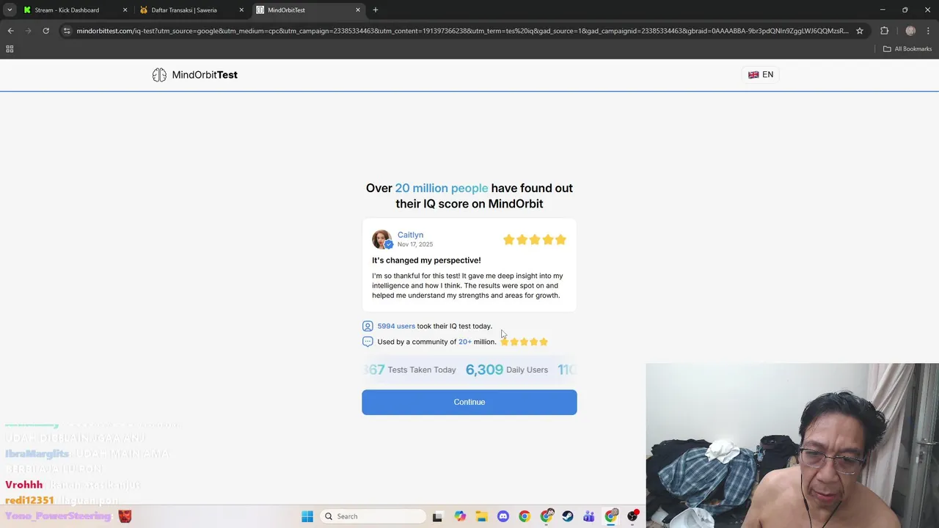Switch to the Stream - Kick Dashboard tab
939x528 pixels.
click(67, 10)
